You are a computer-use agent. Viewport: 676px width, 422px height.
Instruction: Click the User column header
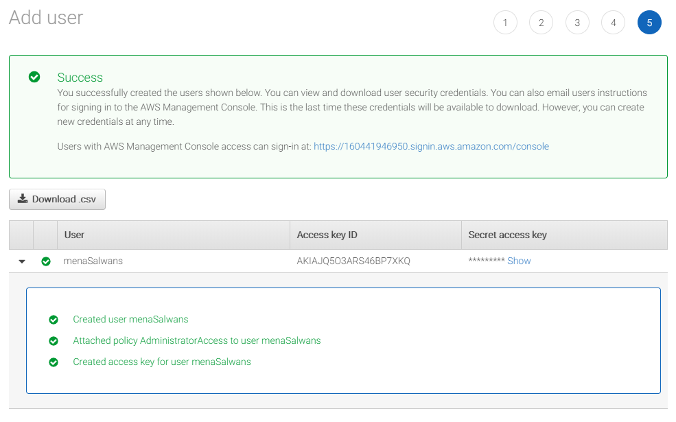(174, 235)
